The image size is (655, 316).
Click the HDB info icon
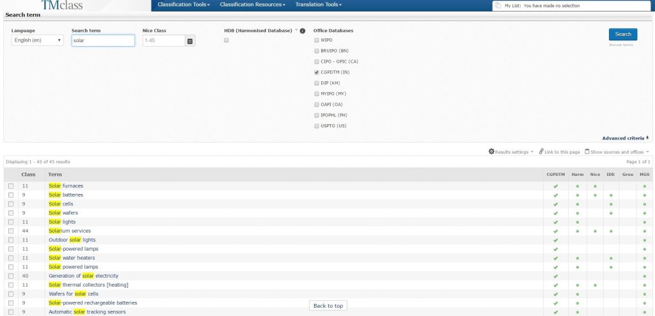pyautogui.click(x=303, y=31)
